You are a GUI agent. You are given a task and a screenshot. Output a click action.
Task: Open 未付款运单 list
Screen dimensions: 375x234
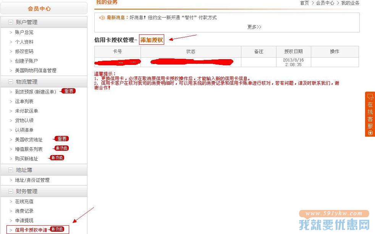click(26, 111)
